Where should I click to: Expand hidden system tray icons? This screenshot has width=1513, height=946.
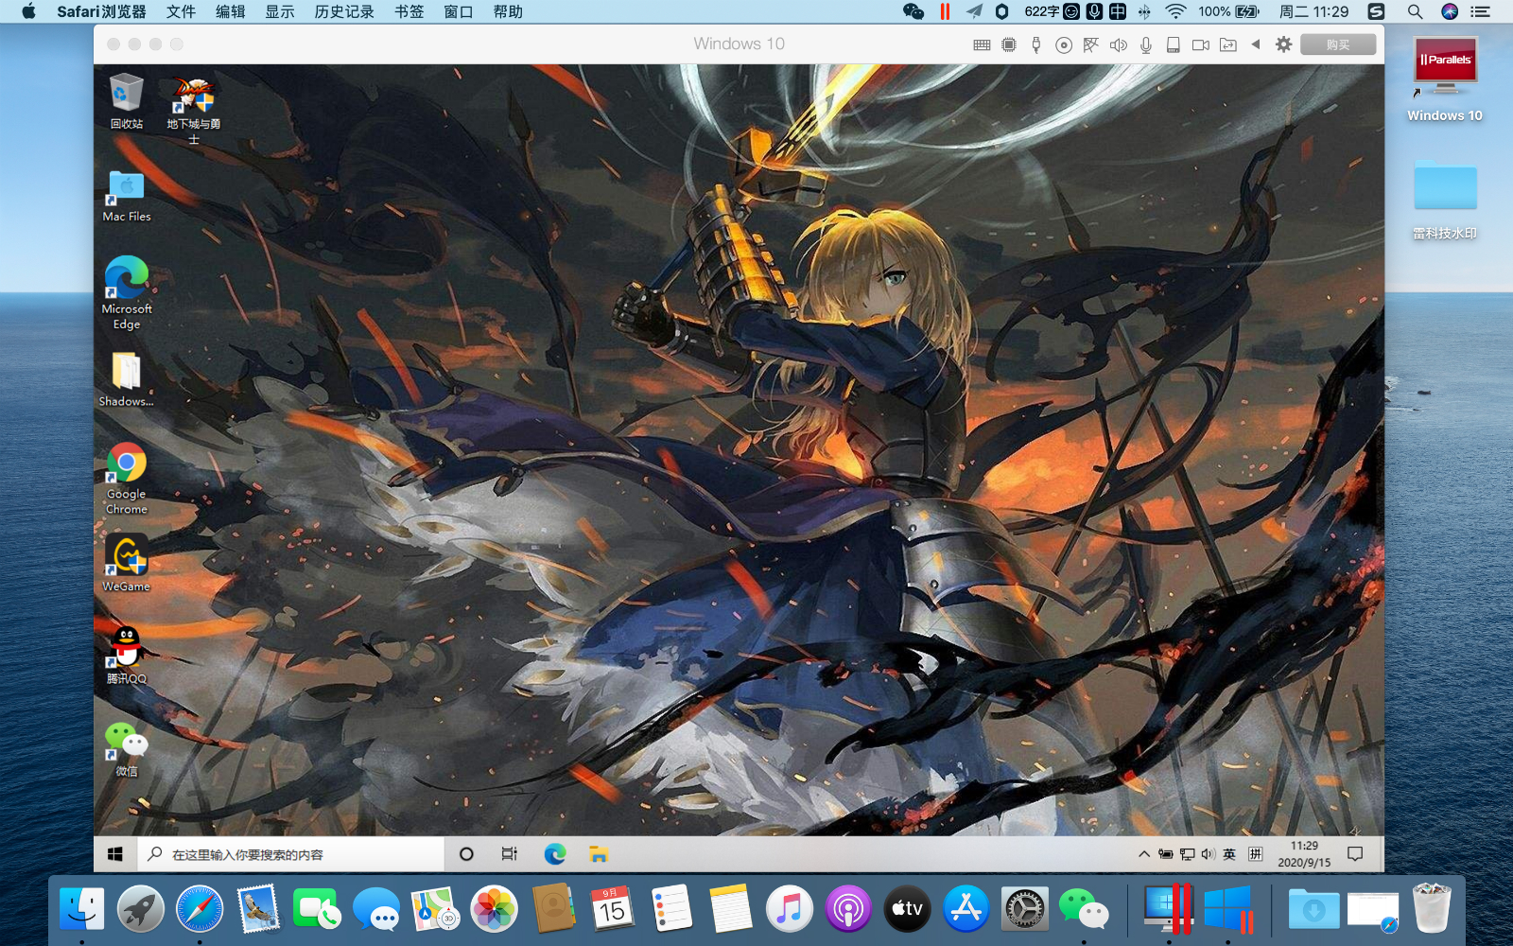click(1144, 854)
